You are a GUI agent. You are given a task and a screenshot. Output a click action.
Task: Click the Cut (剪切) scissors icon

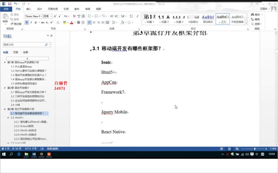pyautogui.click(x=12, y=14)
